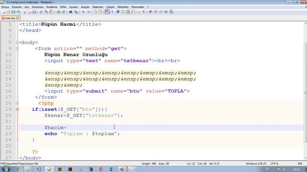
Task: Click the Zoom Out toolbar icon
Action: [88, 12]
